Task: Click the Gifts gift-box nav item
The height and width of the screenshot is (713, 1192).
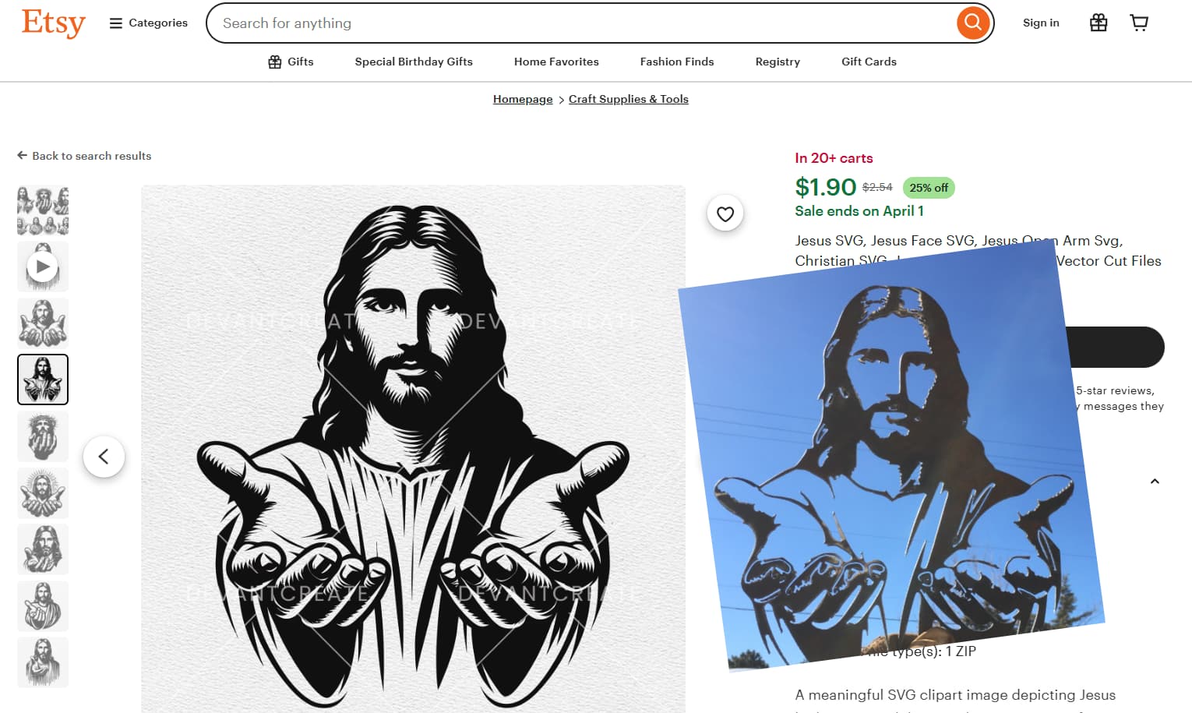Action: point(291,62)
